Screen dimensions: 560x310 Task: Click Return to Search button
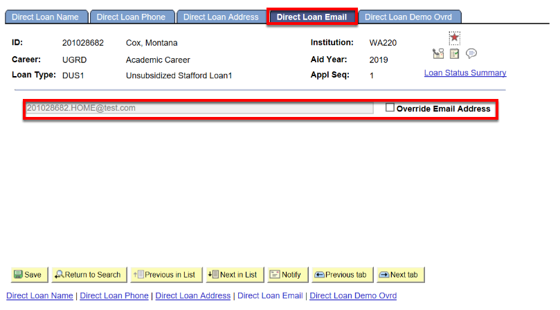[89, 275]
